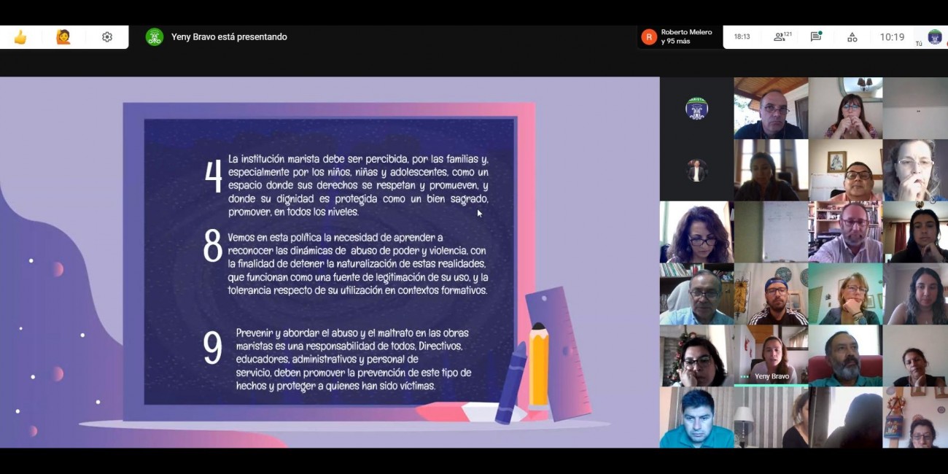
Task: Select tile of man wearing cap and striped jacket
Action: tap(770, 294)
